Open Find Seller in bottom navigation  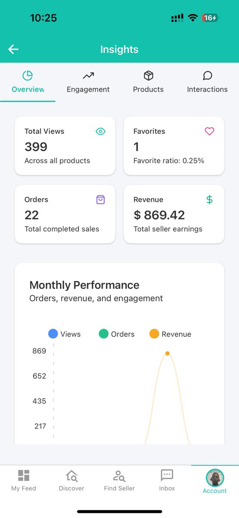click(119, 480)
